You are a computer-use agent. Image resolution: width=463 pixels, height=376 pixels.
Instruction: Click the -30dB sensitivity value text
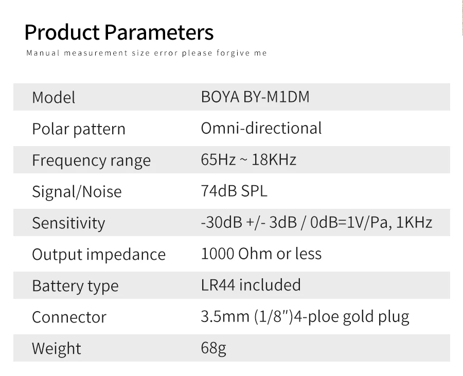(316, 222)
